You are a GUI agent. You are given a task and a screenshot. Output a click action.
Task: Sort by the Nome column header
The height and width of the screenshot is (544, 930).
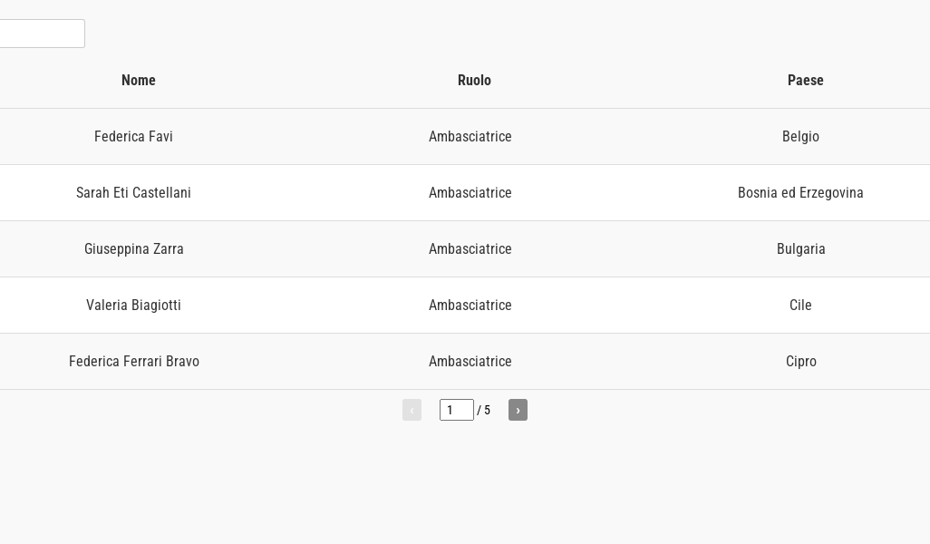(139, 81)
